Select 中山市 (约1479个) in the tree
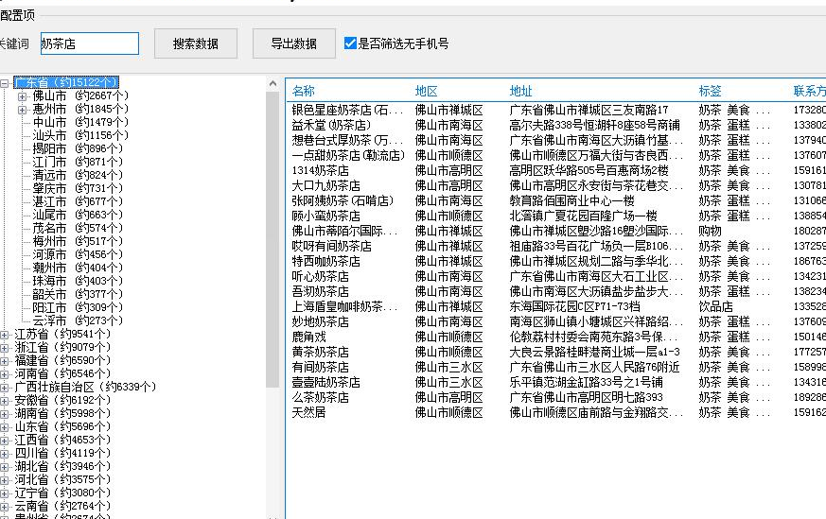This screenshot has width=826, height=519. tap(80, 122)
